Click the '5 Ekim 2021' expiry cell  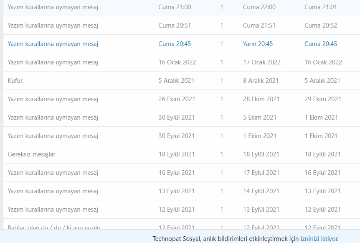tap(260, 118)
